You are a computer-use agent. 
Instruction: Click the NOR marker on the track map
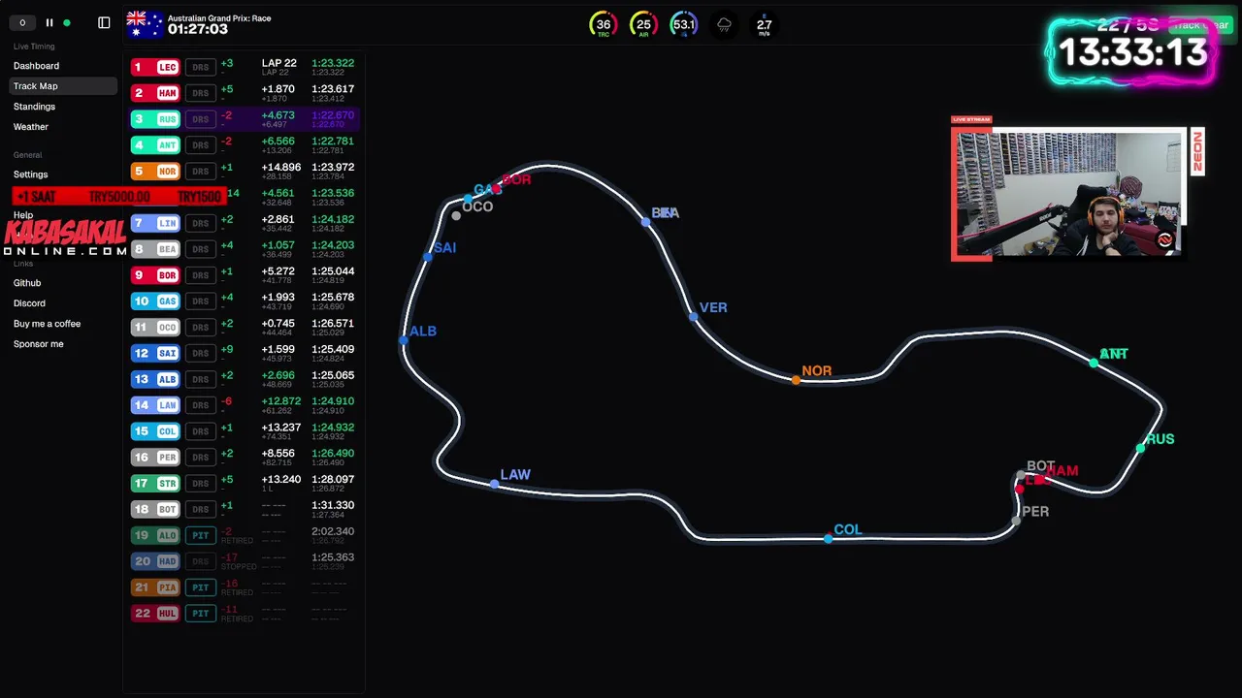pyautogui.click(x=797, y=380)
